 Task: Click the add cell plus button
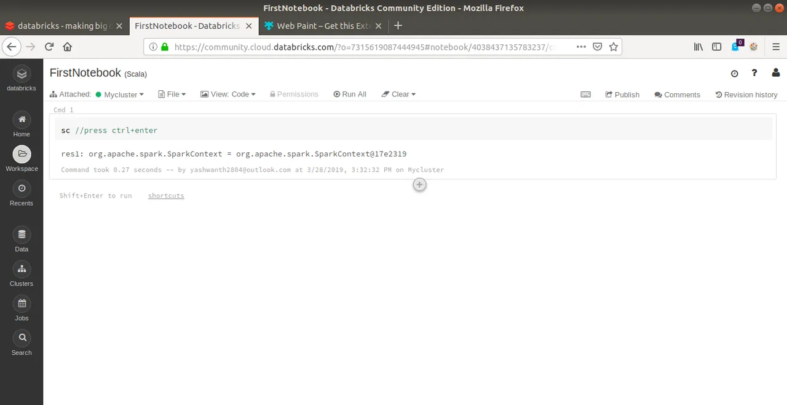419,185
